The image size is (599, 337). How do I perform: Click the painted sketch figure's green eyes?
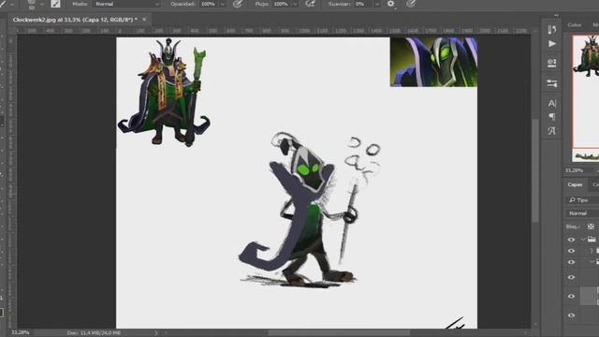pyautogui.click(x=308, y=169)
